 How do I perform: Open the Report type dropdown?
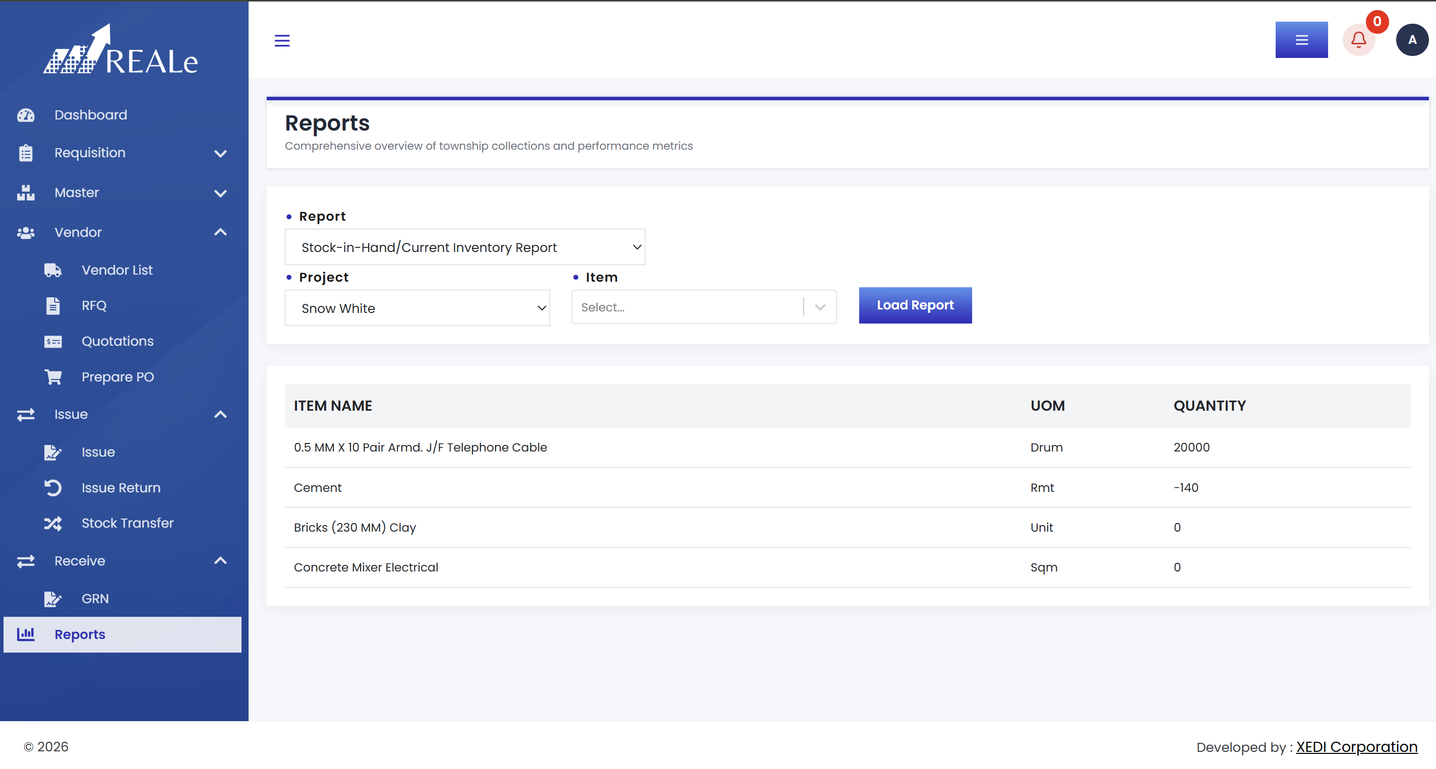point(465,247)
